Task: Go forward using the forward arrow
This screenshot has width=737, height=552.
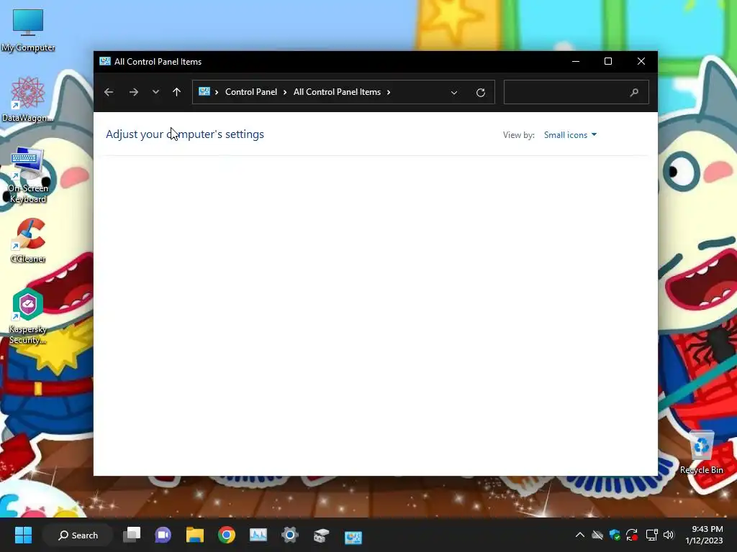Action: (x=133, y=92)
